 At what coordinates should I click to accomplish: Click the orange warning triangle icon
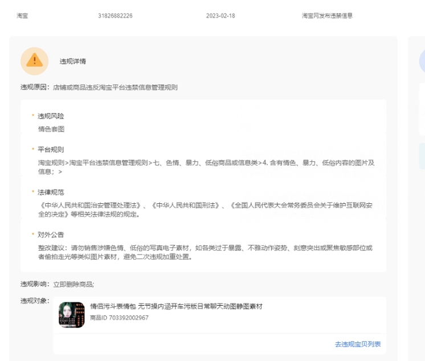click(35, 61)
